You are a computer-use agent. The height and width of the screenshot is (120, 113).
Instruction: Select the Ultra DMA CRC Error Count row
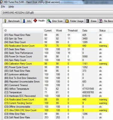(56, 110)
